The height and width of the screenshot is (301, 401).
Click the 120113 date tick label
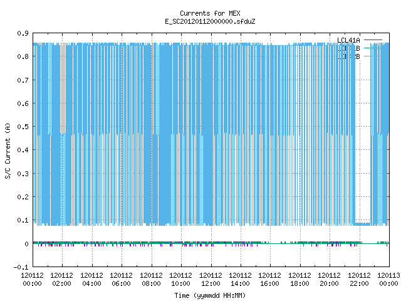tap(388, 275)
